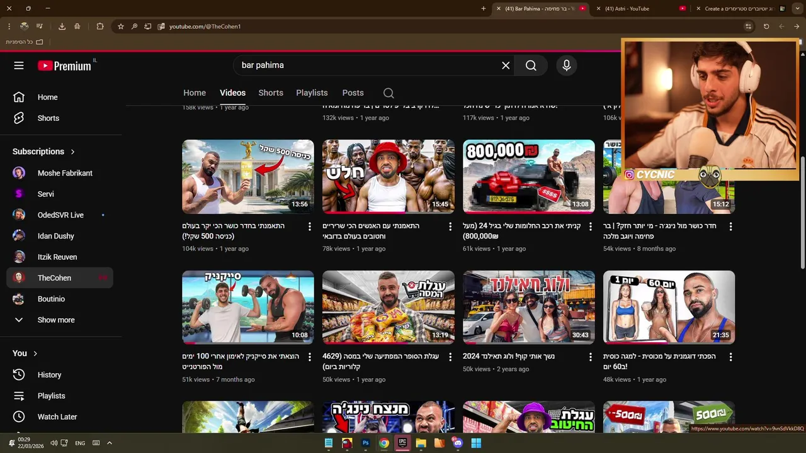Open the YouTube hamburger guide menu

click(x=19, y=65)
